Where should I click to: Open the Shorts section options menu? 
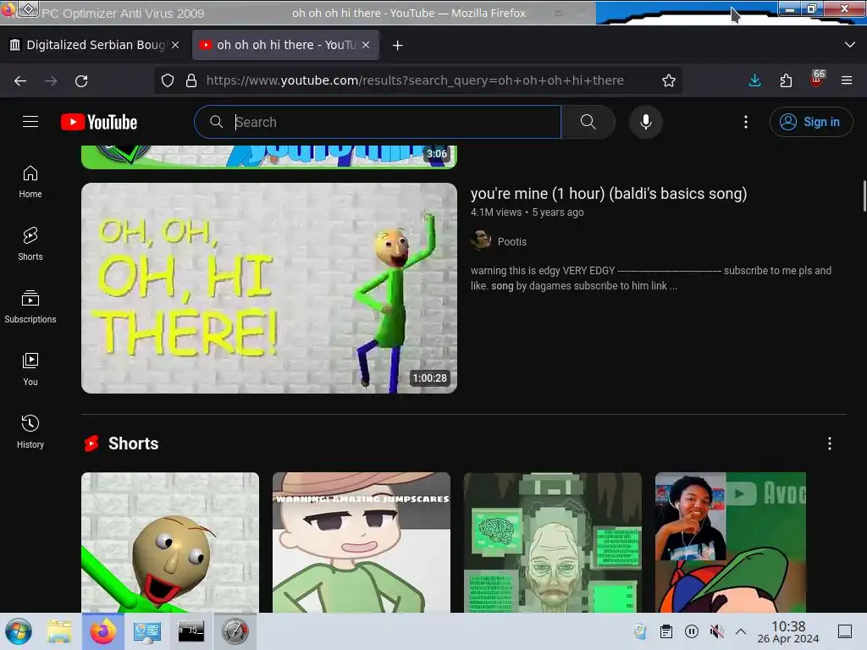point(830,443)
